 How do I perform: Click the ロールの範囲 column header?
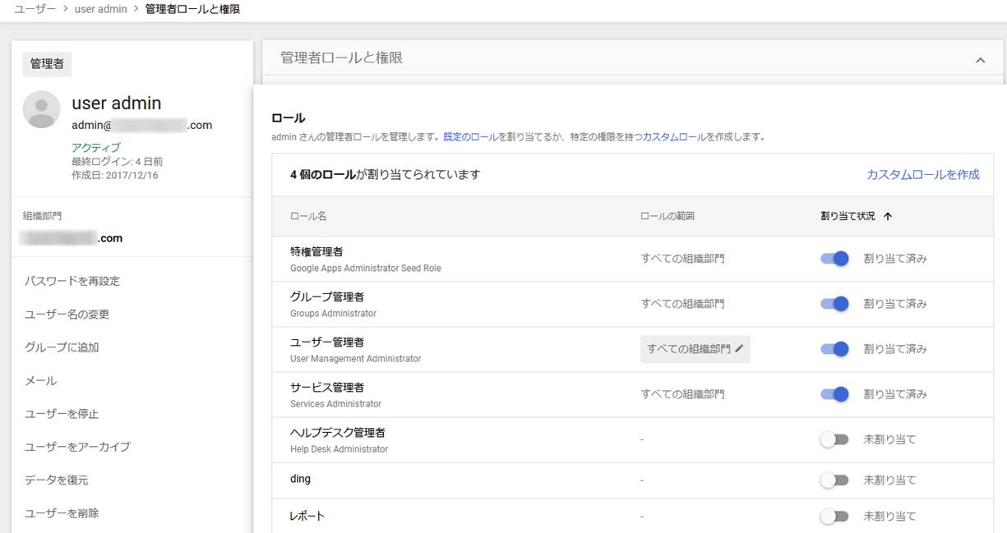click(667, 217)
